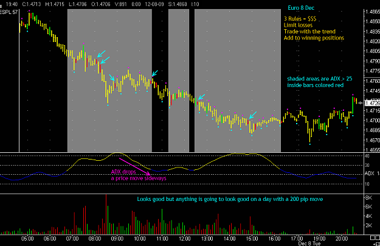Click the 08:00 time axis label
Screen dimensions: 380x246
coord(95,239)
